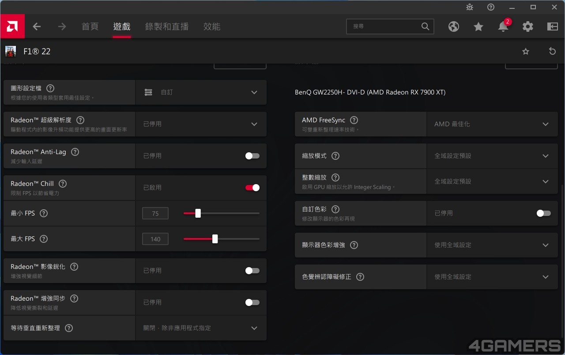Viewport: 565px width, 355px height.
Task: Show help for 色覺辨認障礙修正
Action: pos(360,277)
